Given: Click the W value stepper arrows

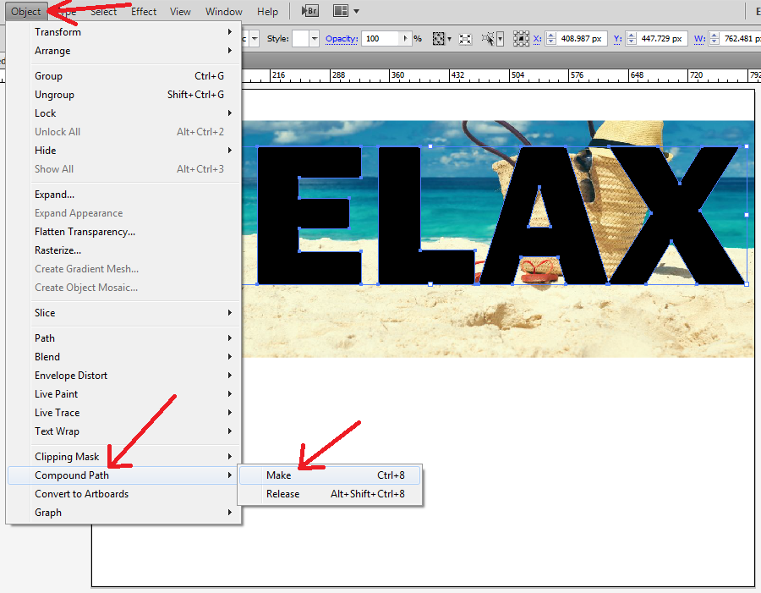Looking at the screenshot, I should [x=714, y=38].
